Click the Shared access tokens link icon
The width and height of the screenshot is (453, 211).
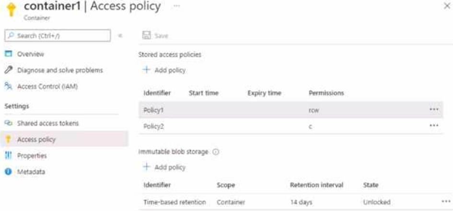point(8,123)
